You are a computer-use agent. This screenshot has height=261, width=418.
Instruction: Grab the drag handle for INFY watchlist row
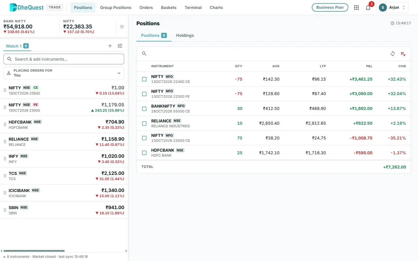5,159
